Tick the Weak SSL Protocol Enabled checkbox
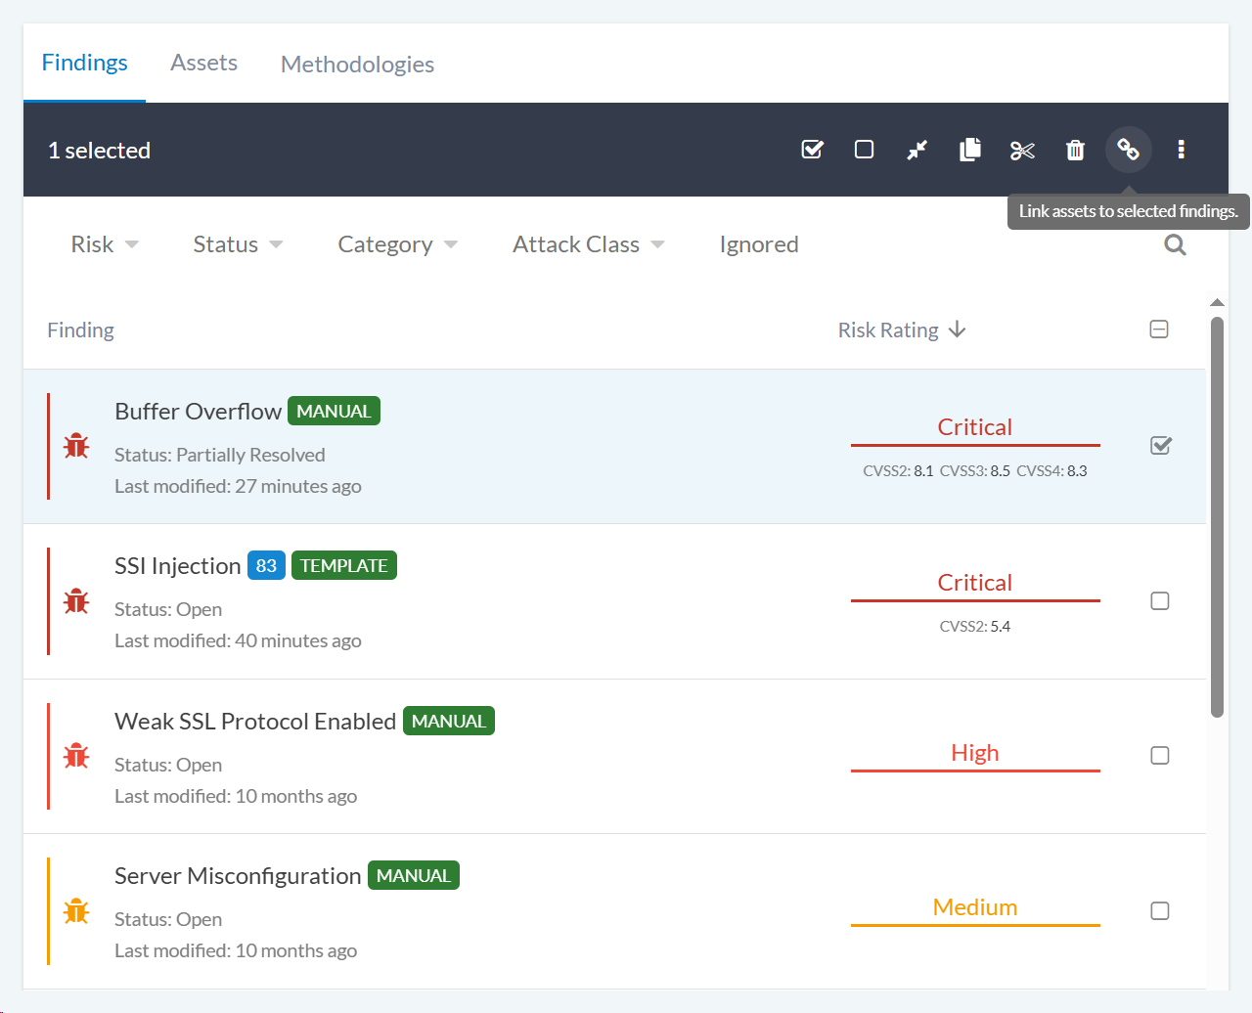This screenshot has height=1013, width=1252. 1160,756
